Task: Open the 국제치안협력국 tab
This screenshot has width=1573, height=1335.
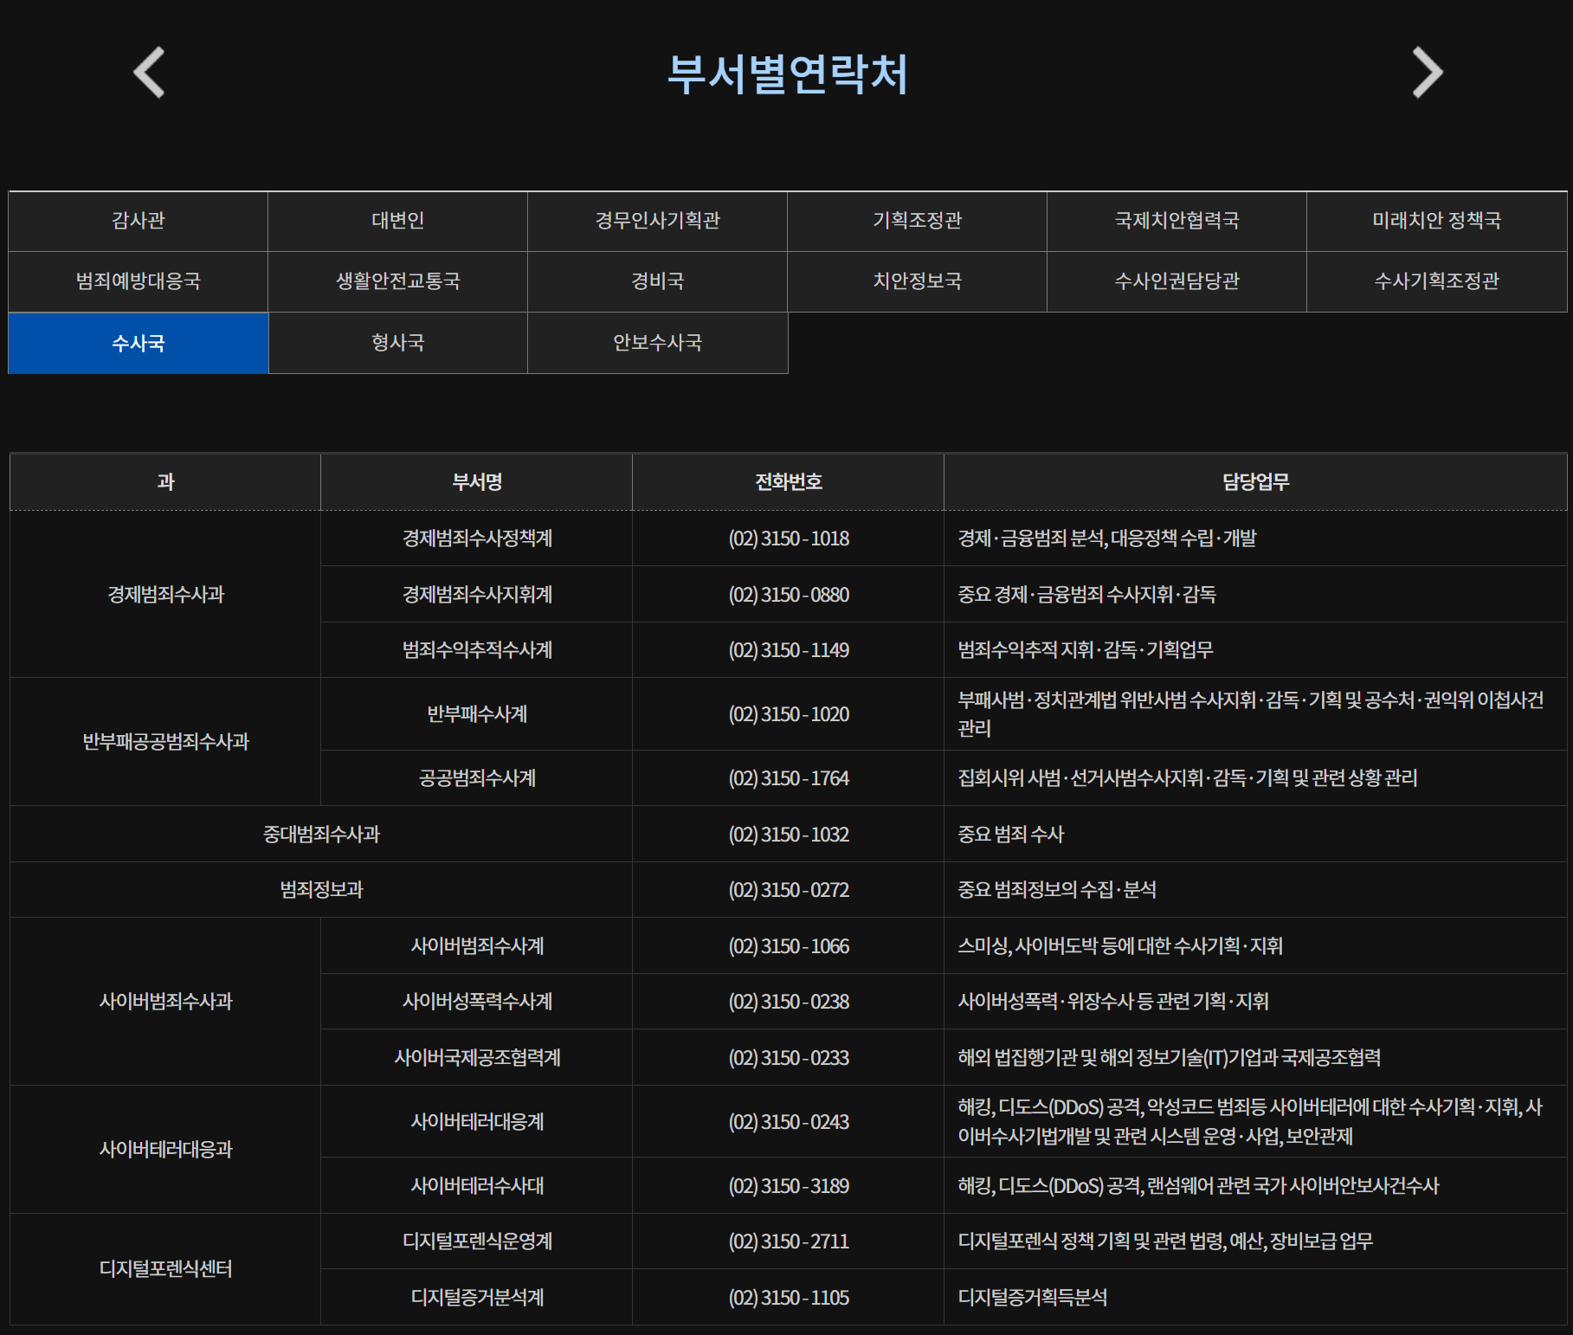Action: [x=1177, y=221]
